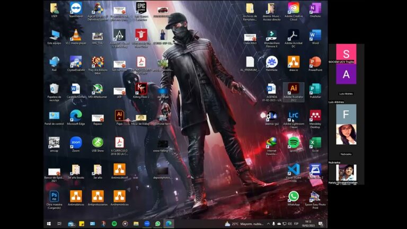Open the Excel desktop shortcut

tap(315, 144)
